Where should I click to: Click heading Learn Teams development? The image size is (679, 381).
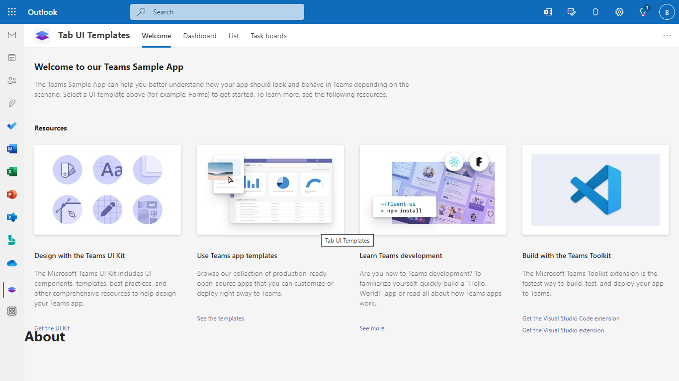click(x=401, y=255)
